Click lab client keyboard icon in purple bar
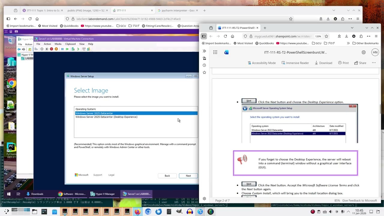Viewport: 384px width, 216px height. click(16, 31)
